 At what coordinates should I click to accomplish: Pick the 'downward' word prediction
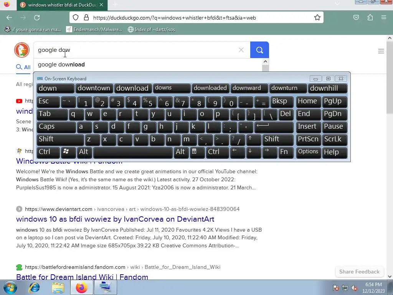coord(249,88)
